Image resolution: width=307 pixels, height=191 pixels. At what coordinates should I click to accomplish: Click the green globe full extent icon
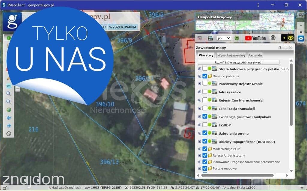(9, 110)
